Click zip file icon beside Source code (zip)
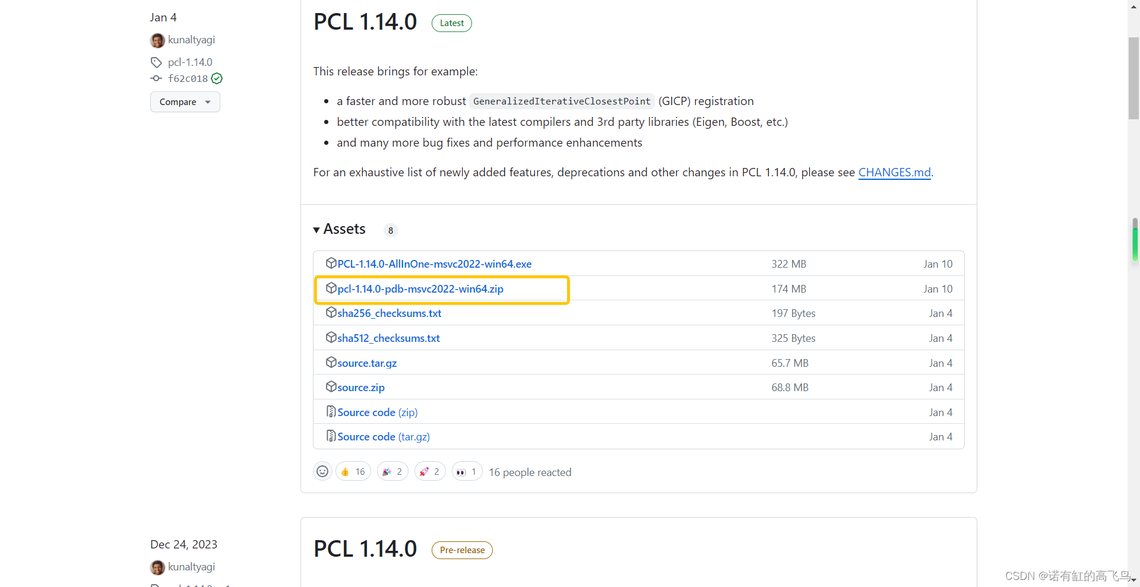Viewport: 1140px width, 587px height. (331, 411)
